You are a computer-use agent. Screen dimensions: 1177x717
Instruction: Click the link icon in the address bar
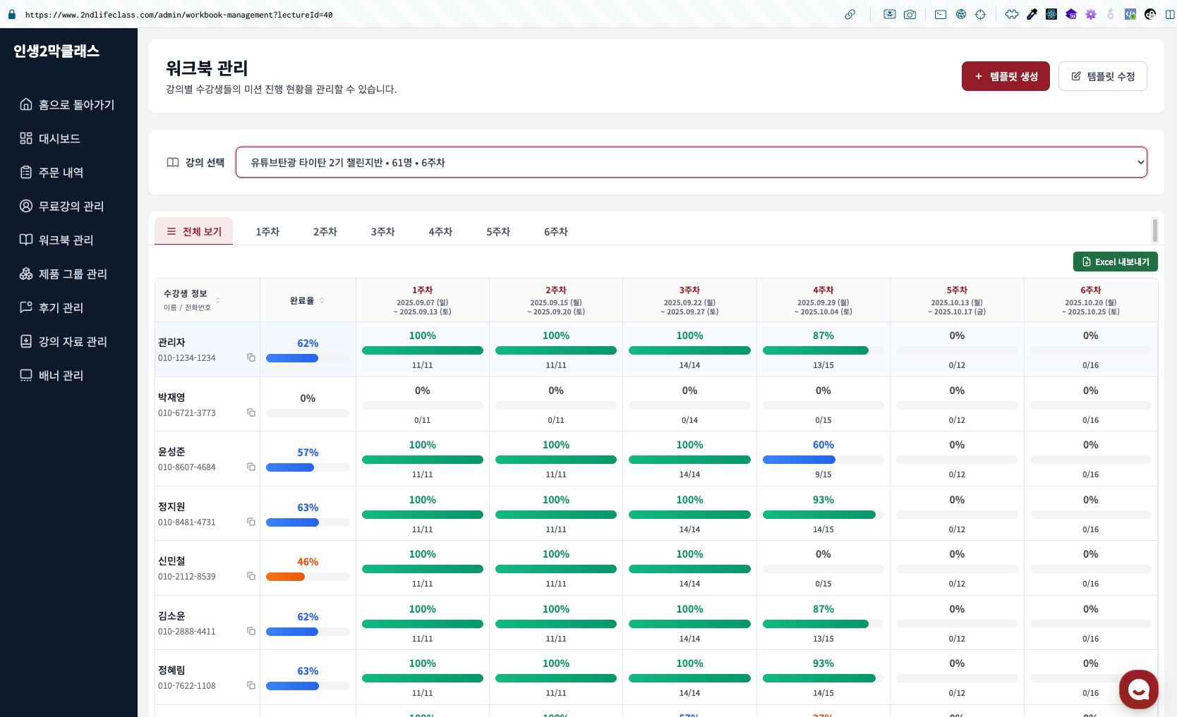(x=850, y=14)
